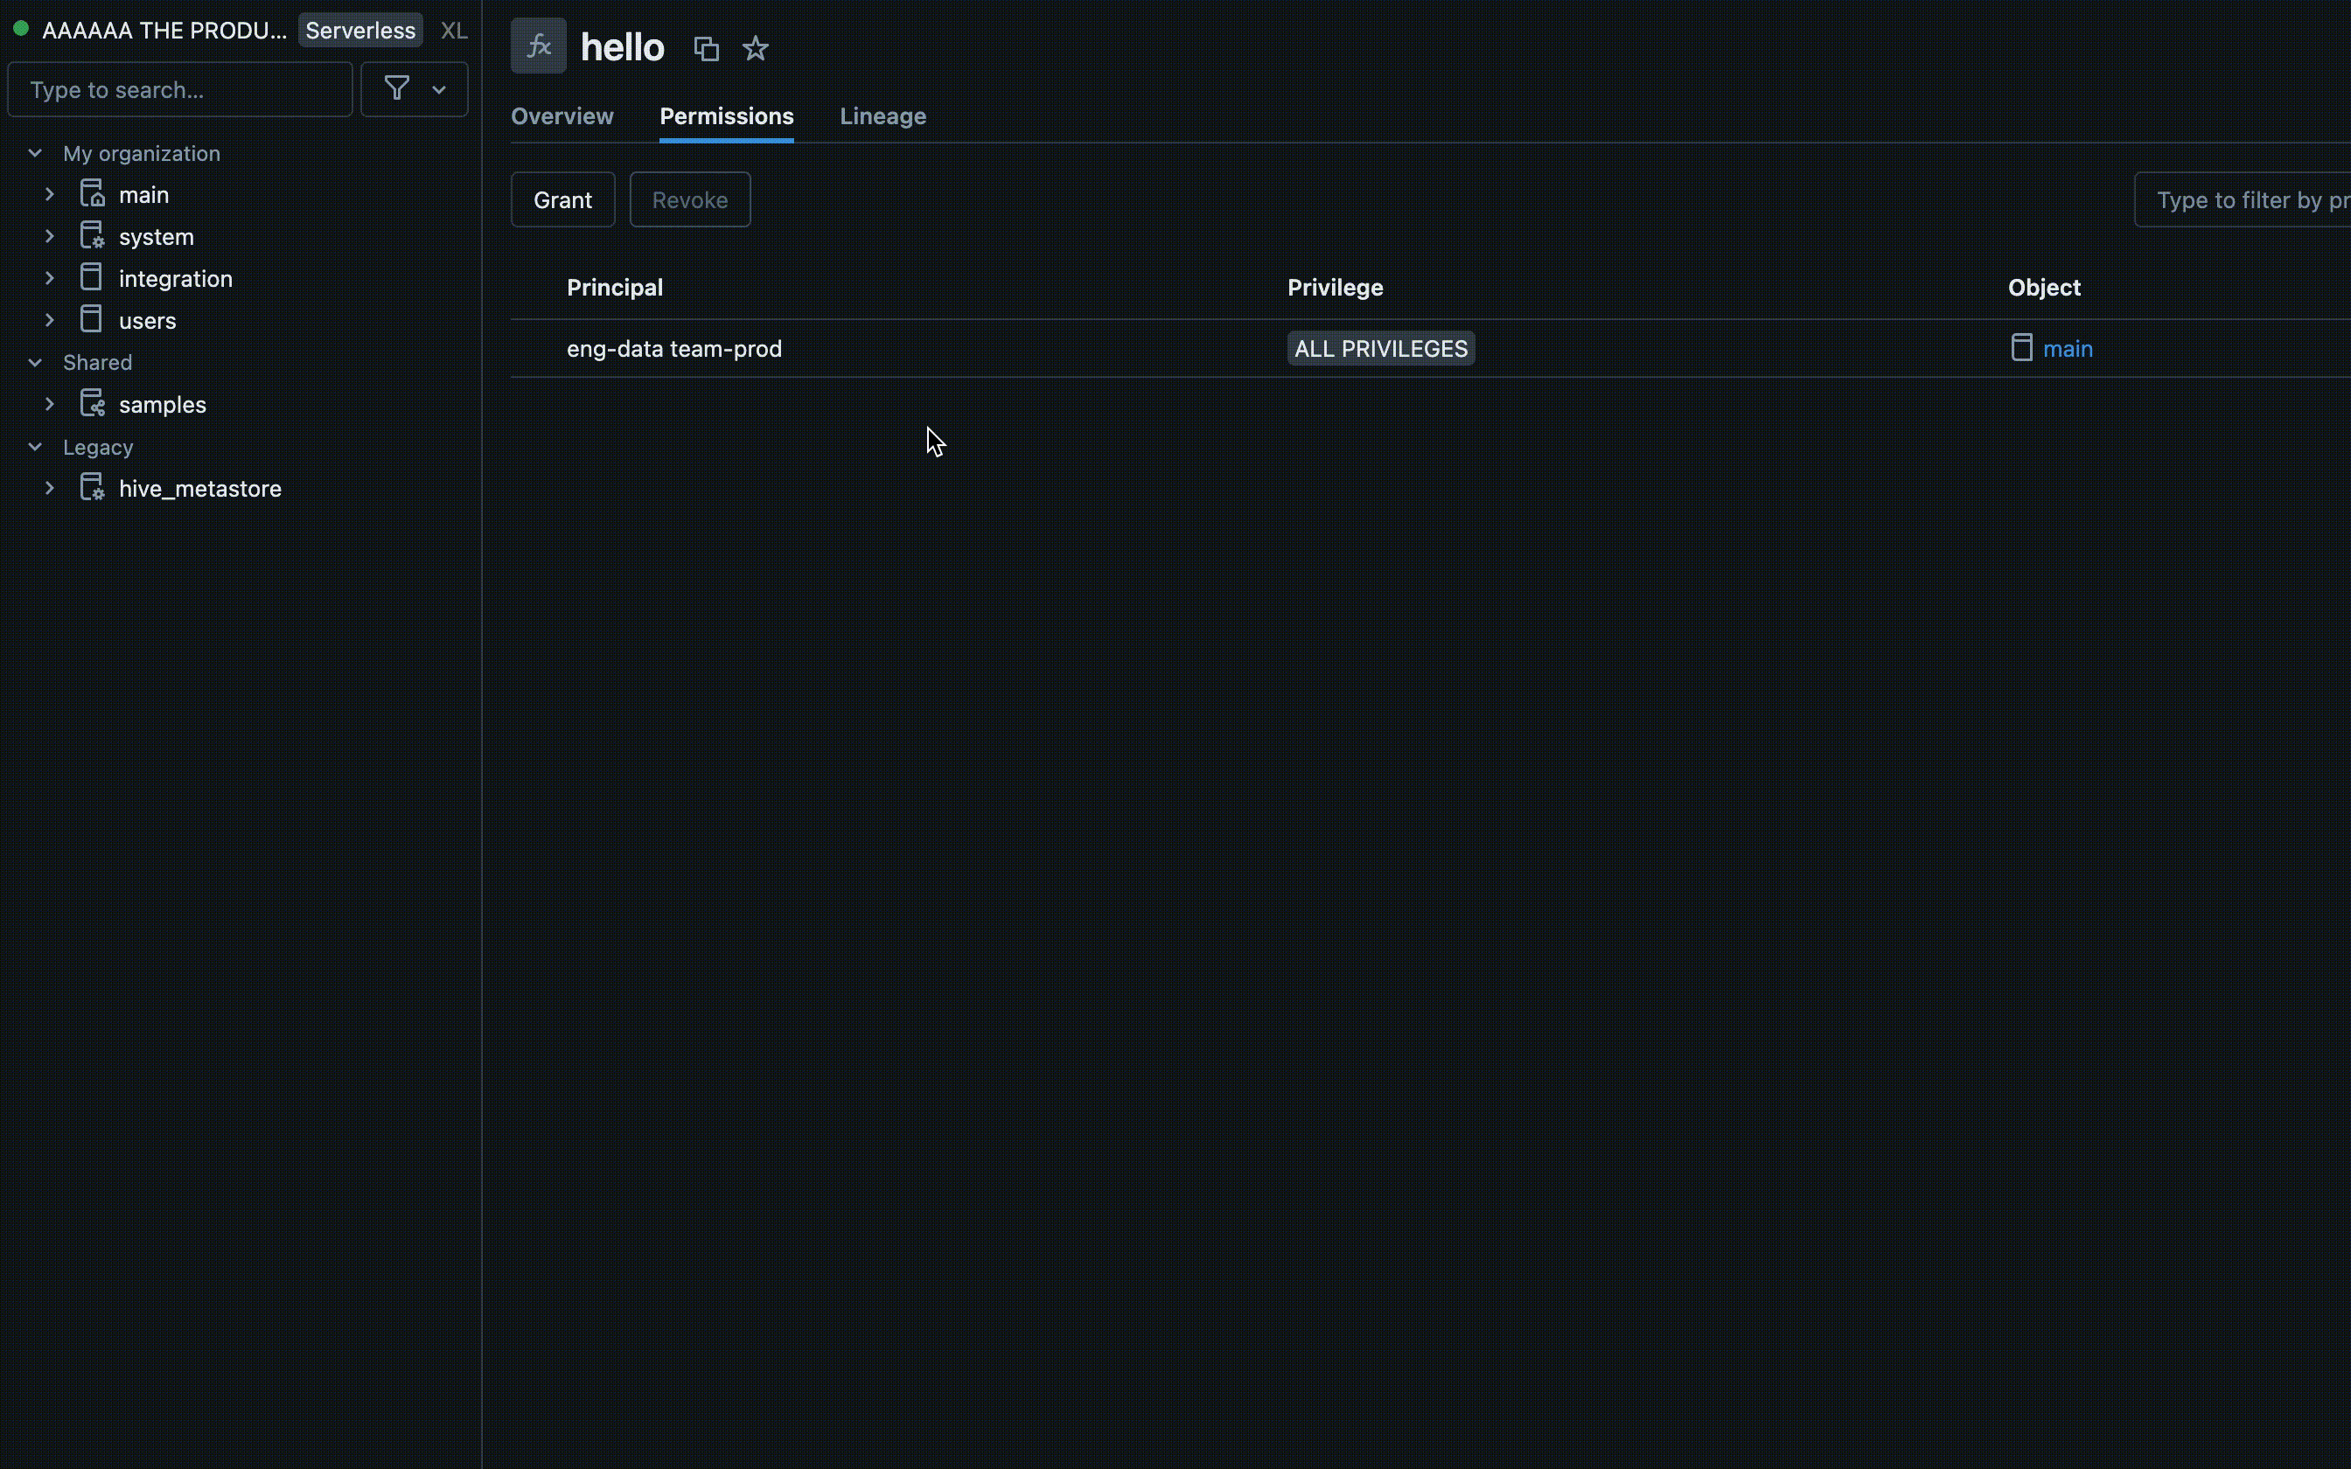Collapse the Shared section in sidebar
Viewport: 2351px width, 1469px height.
click(x=34, y=360)
